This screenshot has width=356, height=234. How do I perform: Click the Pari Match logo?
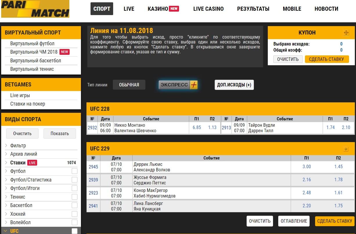[35, 9]
